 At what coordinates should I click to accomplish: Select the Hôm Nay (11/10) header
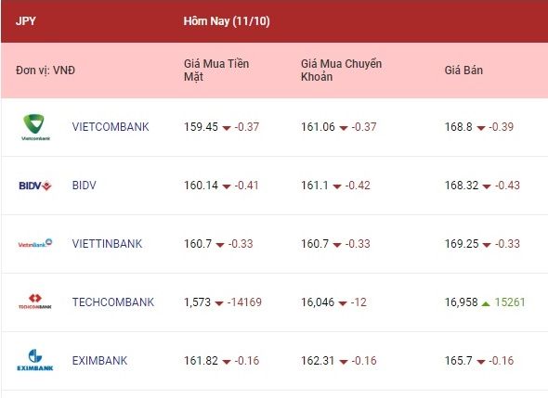click(227, 21)
